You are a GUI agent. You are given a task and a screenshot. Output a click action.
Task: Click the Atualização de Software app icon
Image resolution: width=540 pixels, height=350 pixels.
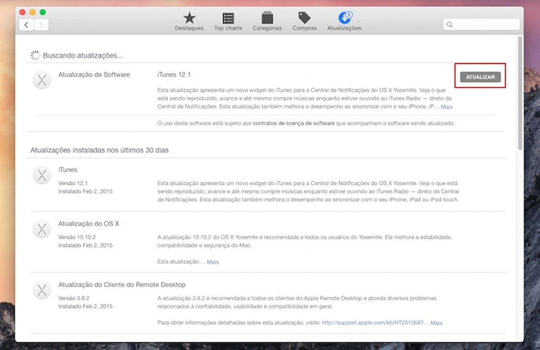pyautogui.click(x=42, y=80)
